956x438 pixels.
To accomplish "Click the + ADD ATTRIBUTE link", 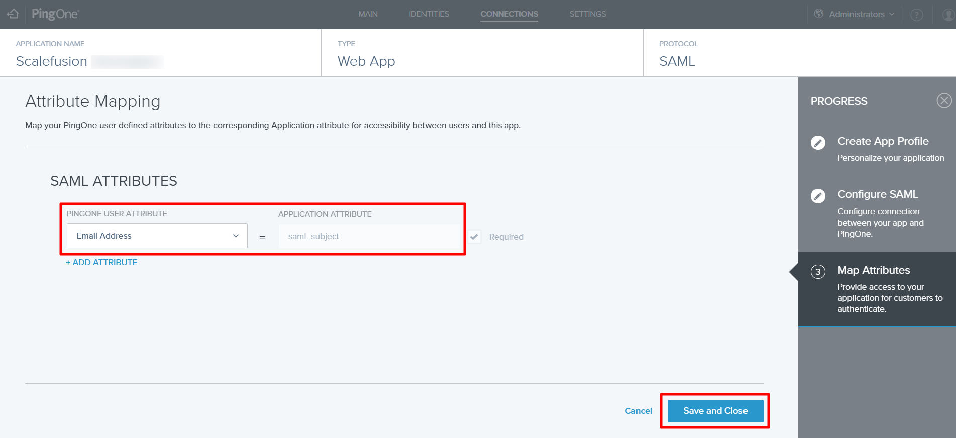I will pyautogui.click(x=101, y=262).
